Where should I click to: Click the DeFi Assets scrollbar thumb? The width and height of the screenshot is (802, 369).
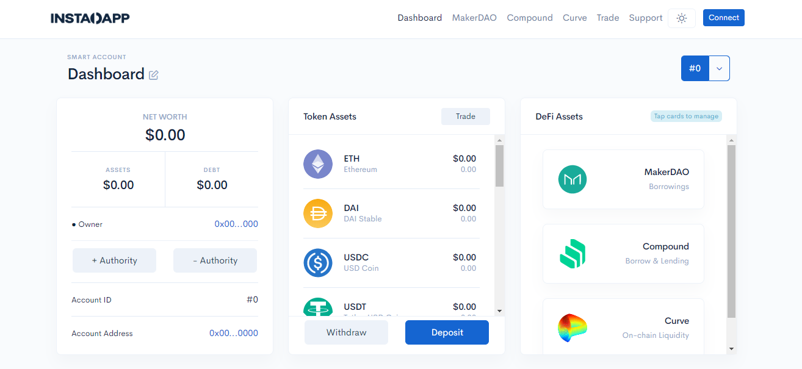tap(731, 231)
